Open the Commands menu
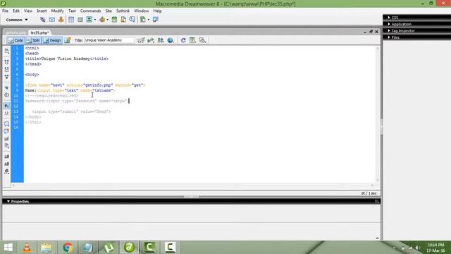 point(90,11)
